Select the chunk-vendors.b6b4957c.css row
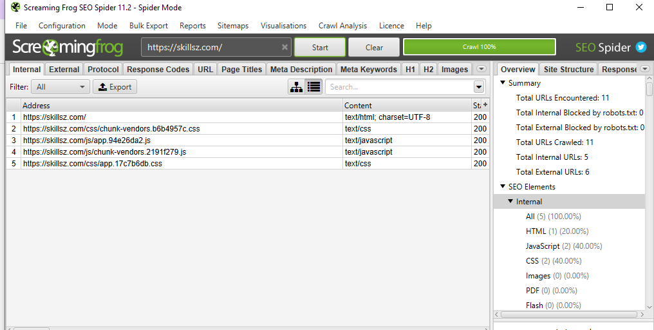Screen dimensions: 654x330 (247, 129)
